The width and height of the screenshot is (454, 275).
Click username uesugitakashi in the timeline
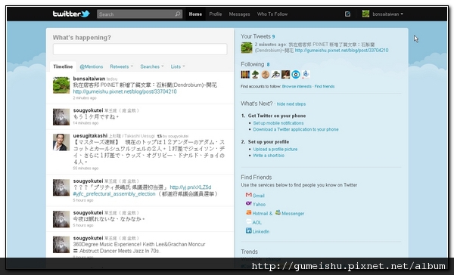pos(90,136)
